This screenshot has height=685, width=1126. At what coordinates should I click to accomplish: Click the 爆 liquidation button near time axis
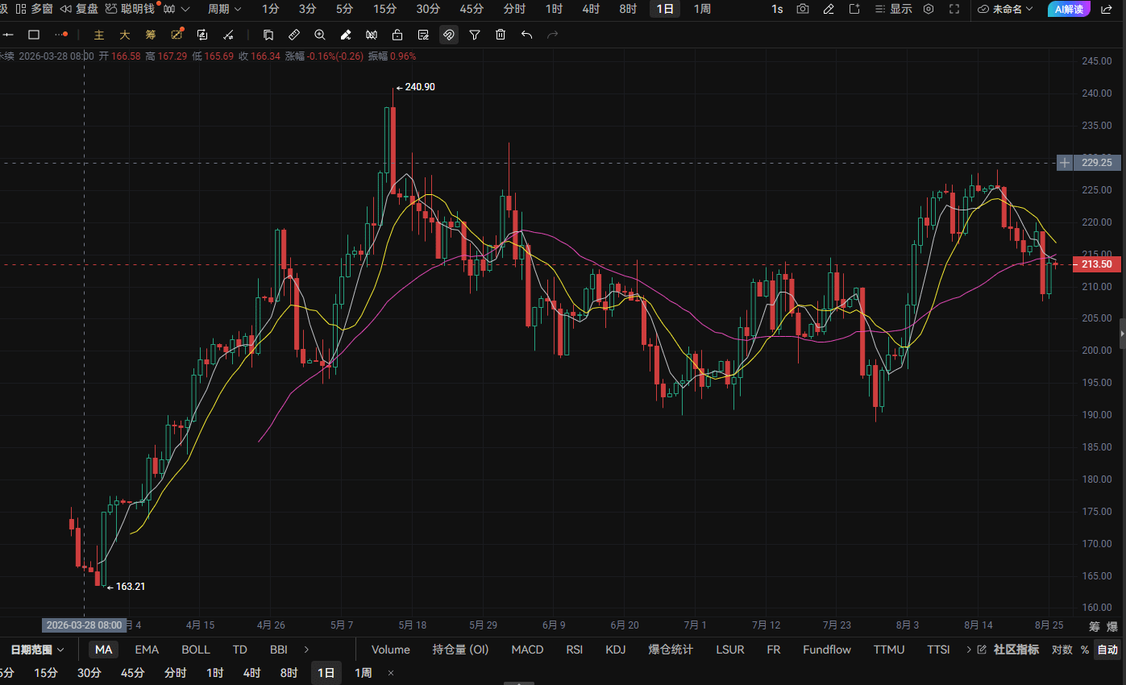tap(1112, 626)
